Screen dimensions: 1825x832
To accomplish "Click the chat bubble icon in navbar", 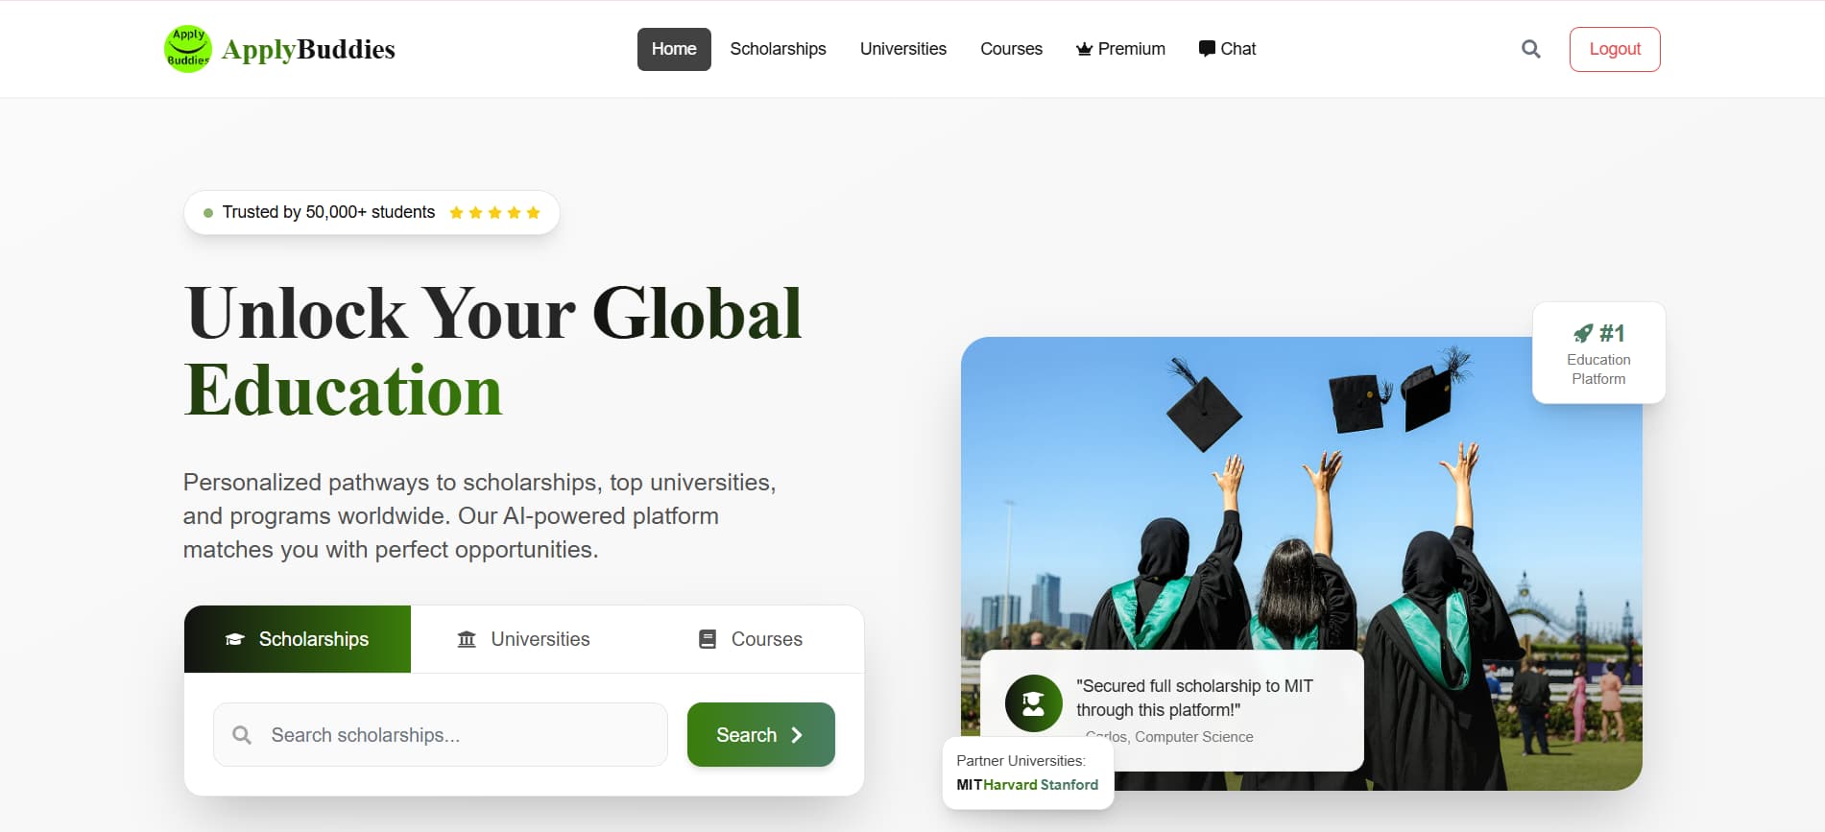I will click(x=1207, y=49).
